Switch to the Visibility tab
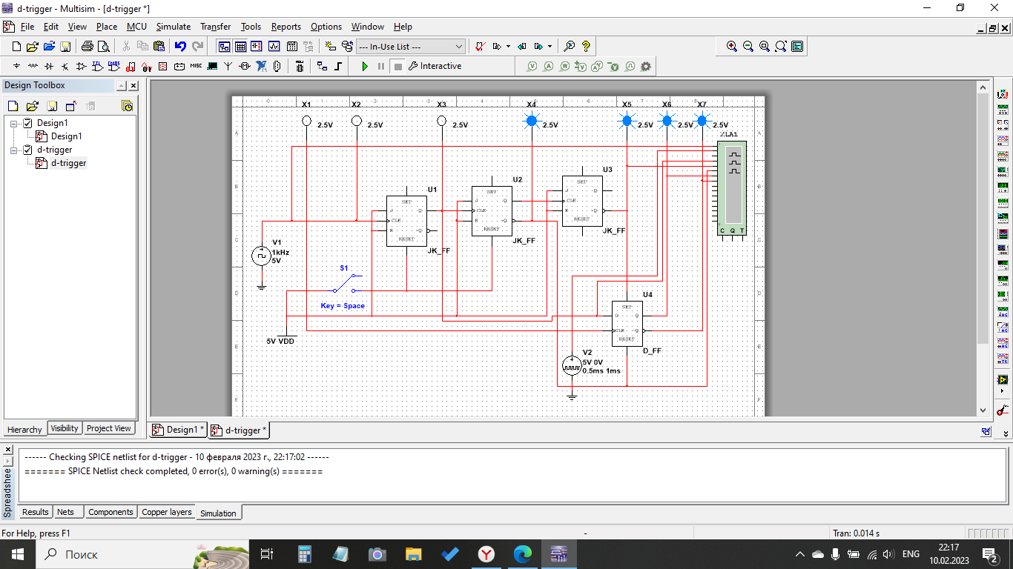Image resolution: width=1013 pixels, height=569 pixels. coord(65,428)
